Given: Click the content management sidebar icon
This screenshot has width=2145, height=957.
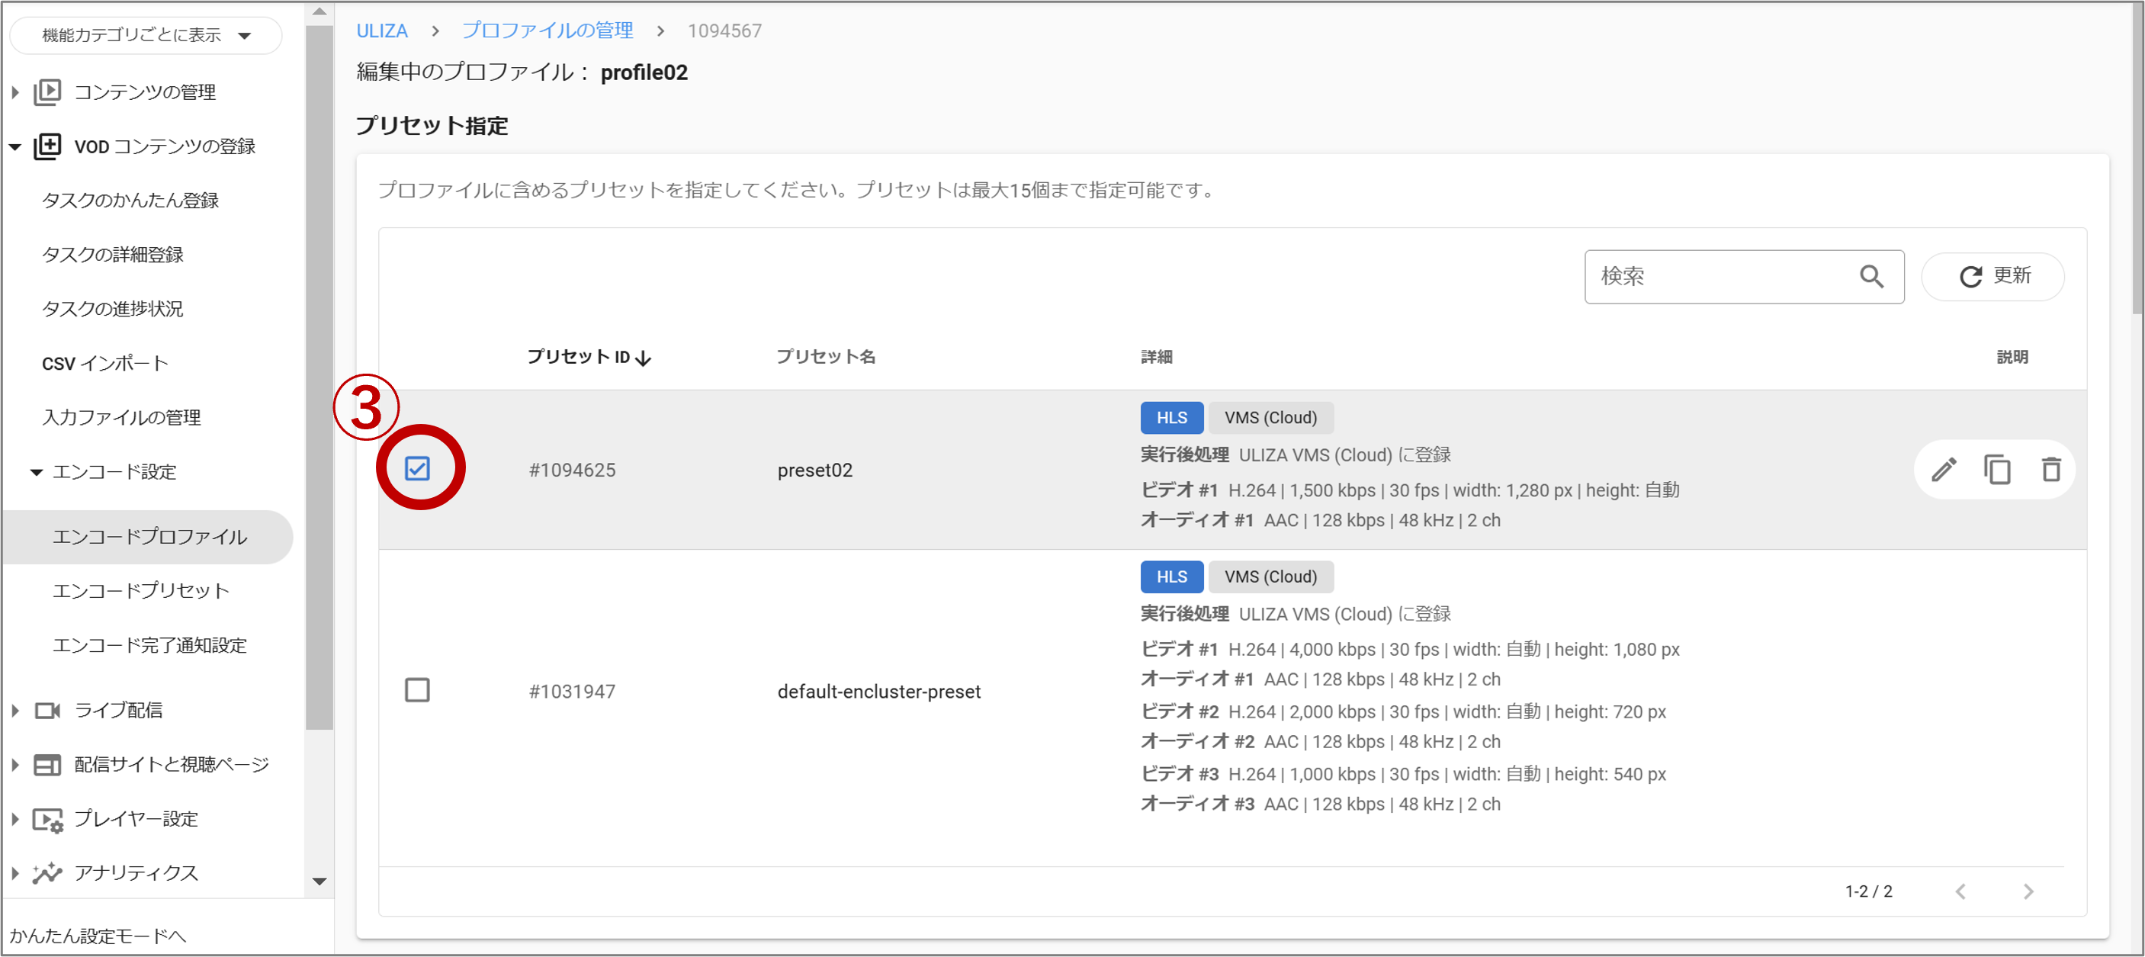Looking at the screenshot, I should pos(47,92).
